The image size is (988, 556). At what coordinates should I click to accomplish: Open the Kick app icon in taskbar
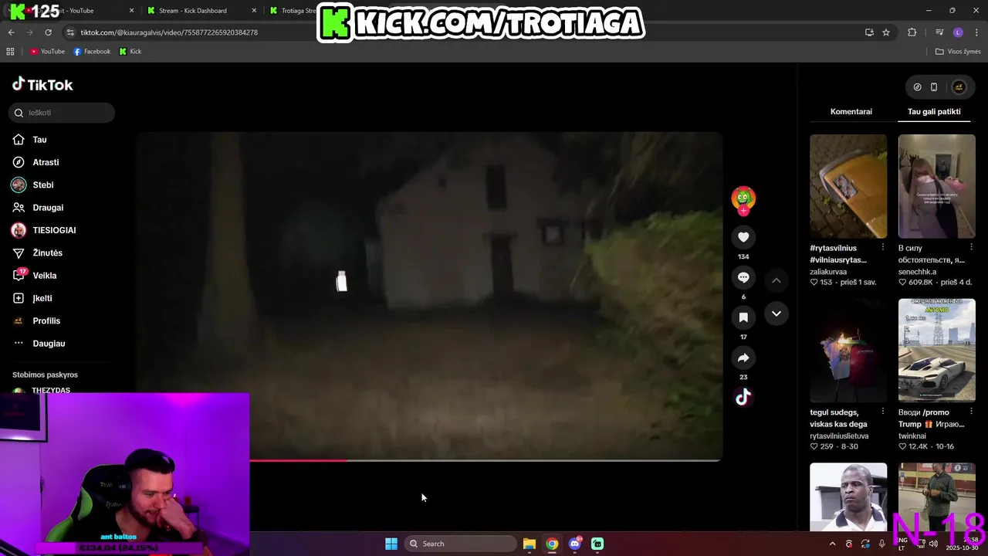pos(597,544)
